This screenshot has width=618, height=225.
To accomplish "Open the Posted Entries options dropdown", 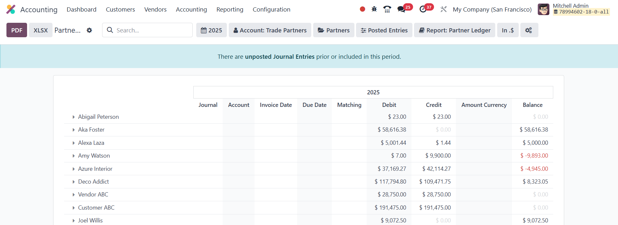I will pos(384,30).
